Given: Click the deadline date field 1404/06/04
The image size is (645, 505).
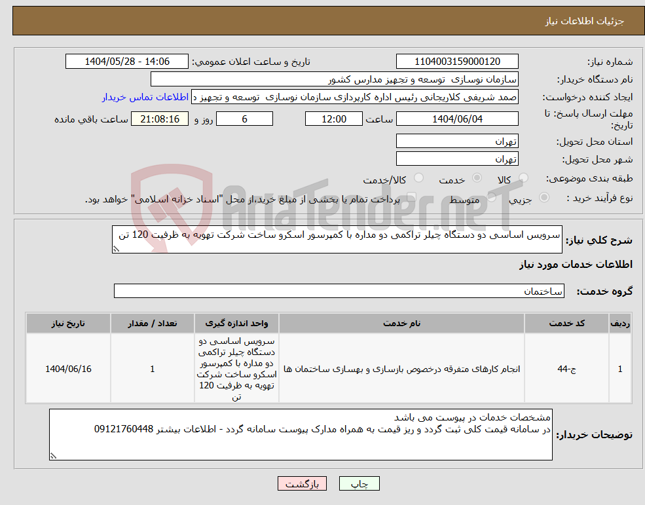Looking at the screenshot, I should [457, 119].
